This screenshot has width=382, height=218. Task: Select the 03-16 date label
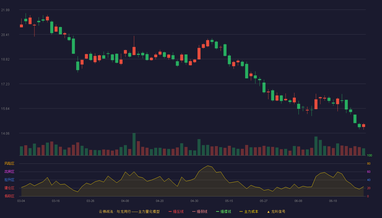pyautogui.click(x=56, y=201)
